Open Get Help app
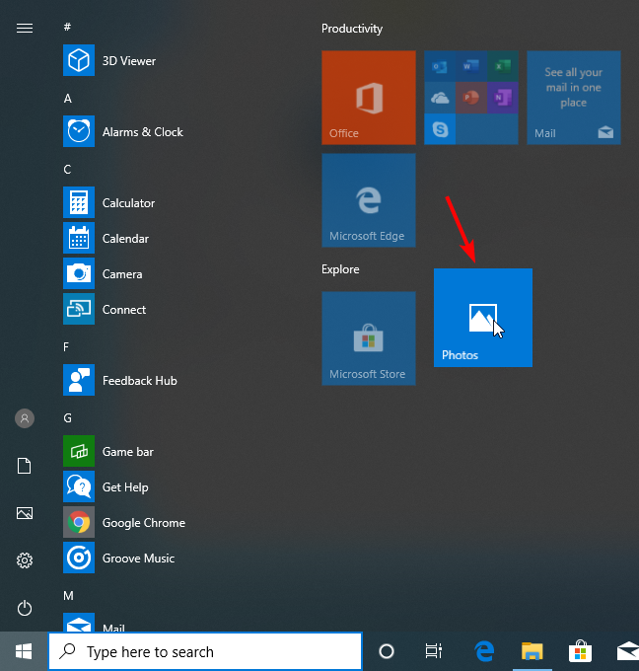This screenshot has height=671, width=639. click(106, 486)
